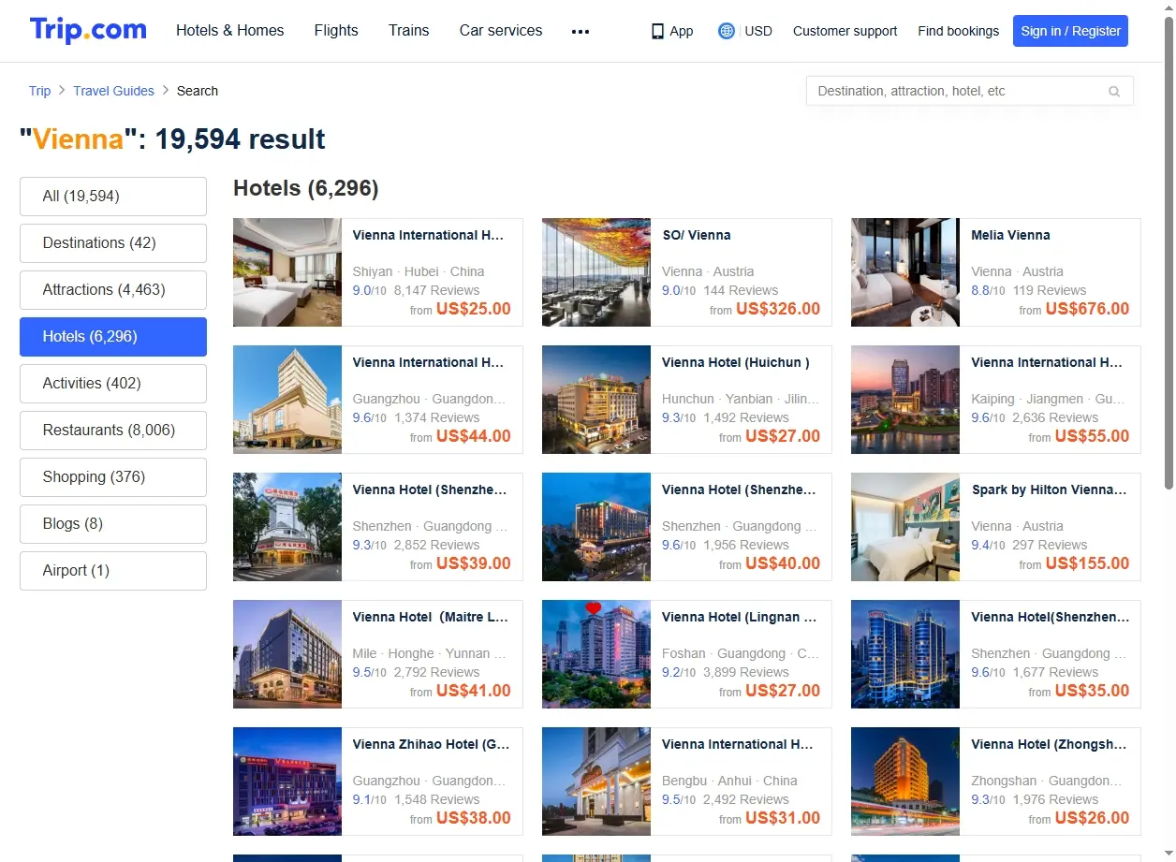This screenshot has width=1176, height=862.
Task: Open Bengbu Anhui hotel photo
Action: click(x=596, y=782)
